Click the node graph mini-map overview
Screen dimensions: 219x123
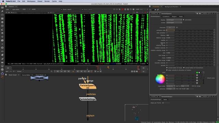point(137,113)
